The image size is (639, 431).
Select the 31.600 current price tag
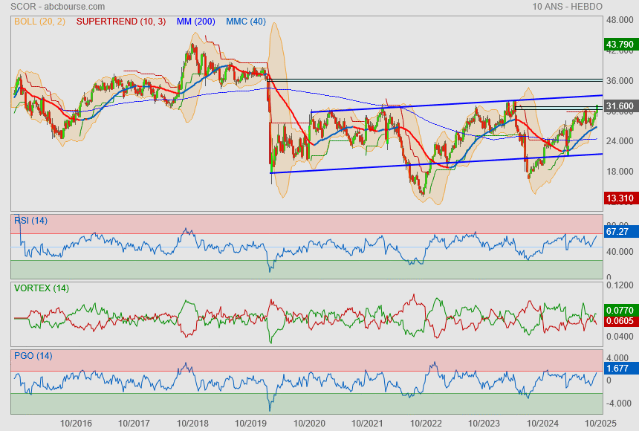pyautogui.click(x=619, y=106)
